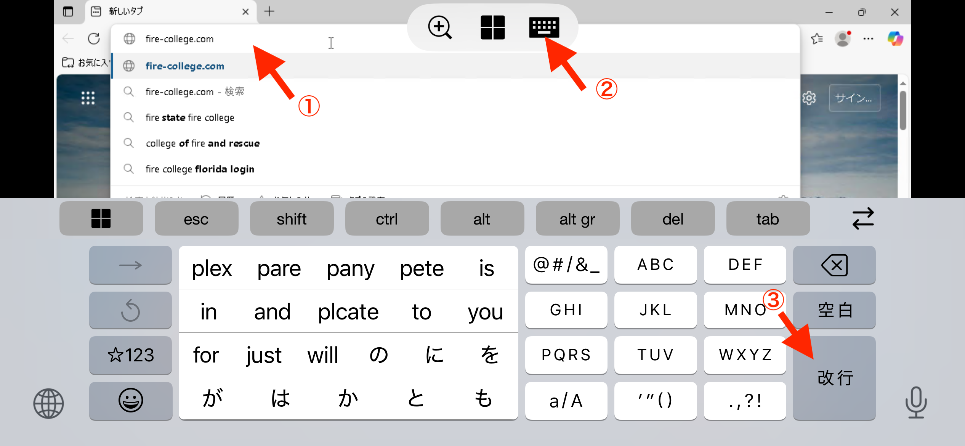Start dictation with microphone icon
This screenshot has width=965, height=446.
pos(916,403)
